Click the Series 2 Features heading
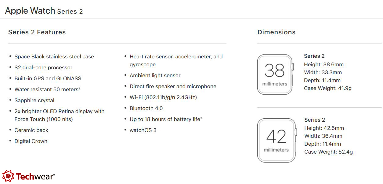Viewport: 383px width, 184px height. pos(37,32)
